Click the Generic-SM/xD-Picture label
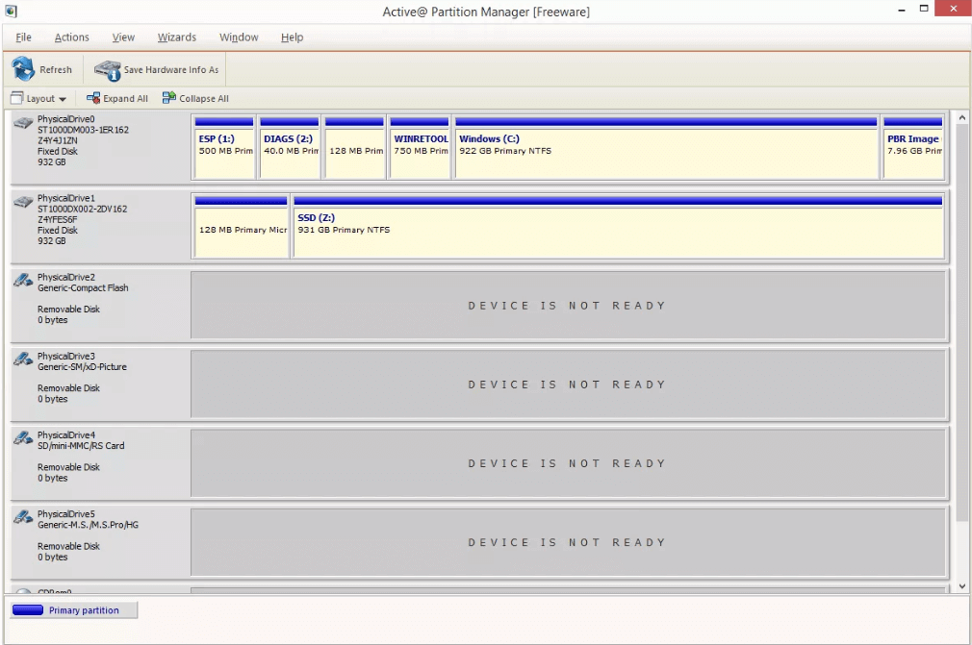The image size is (972, 645). (82, 367)
